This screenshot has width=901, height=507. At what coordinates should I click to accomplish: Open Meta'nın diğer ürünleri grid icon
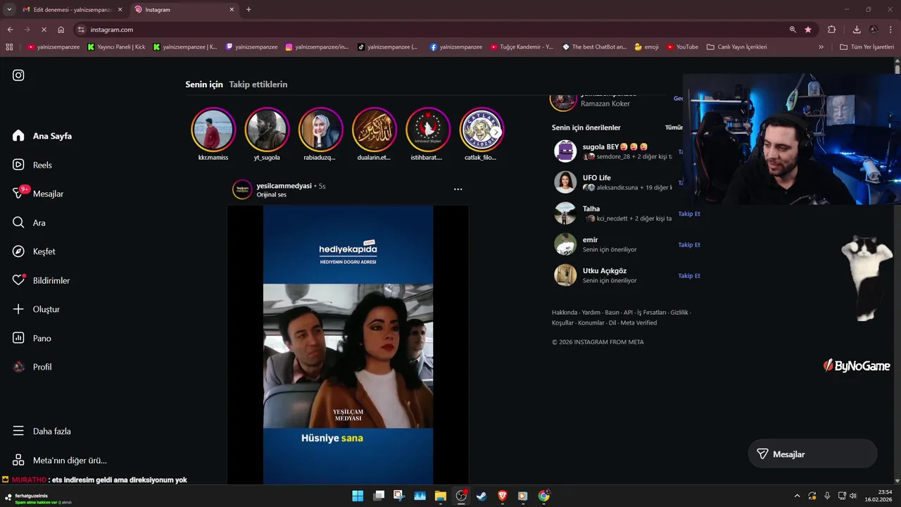point(18,461)
